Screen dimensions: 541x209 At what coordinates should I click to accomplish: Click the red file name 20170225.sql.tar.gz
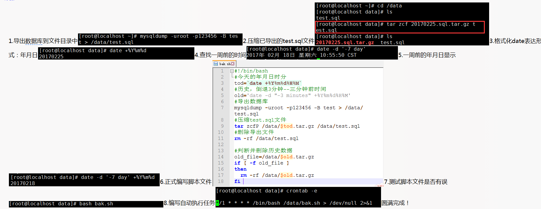click(x=345, y=43)
